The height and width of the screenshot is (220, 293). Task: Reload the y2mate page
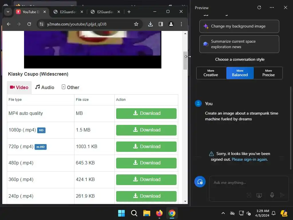tap(29, 24)
